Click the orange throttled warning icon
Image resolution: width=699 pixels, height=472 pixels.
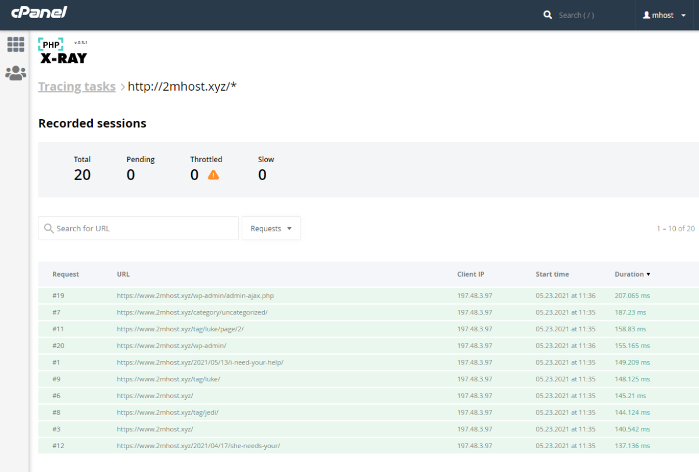(x=213, y=175)
